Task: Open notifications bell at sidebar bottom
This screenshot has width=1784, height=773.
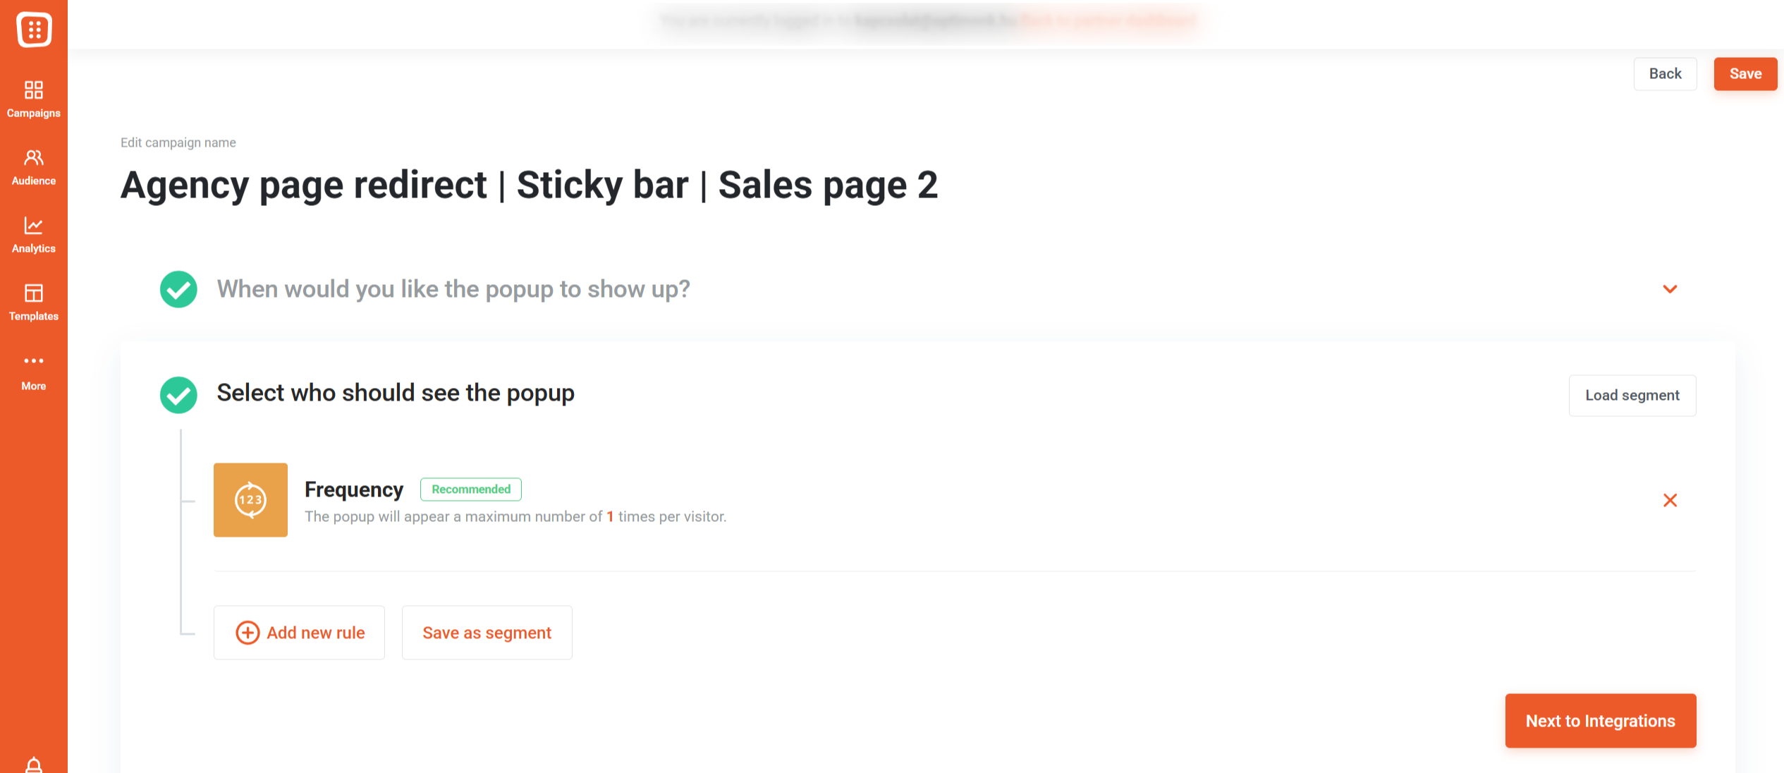Action: (33, 765)
